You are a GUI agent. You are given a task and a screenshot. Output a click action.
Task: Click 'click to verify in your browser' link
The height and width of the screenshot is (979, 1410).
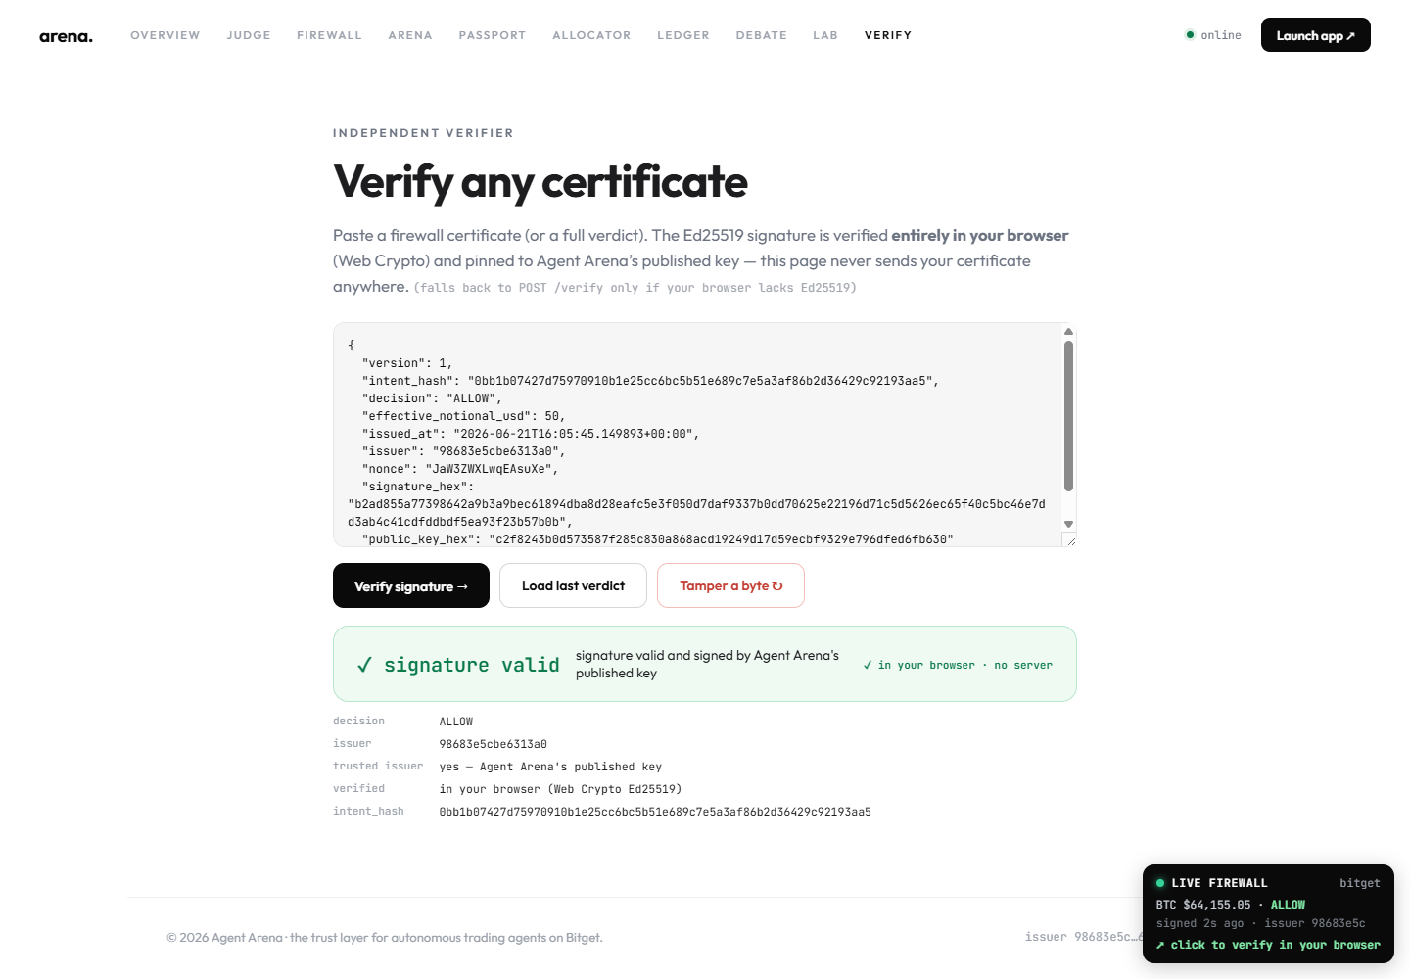click(x=1268, y=945)
